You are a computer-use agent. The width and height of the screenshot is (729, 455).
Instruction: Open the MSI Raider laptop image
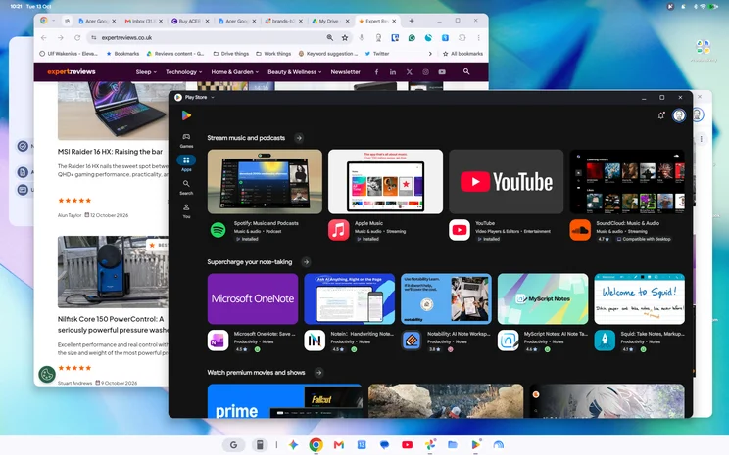coord(113,111)
